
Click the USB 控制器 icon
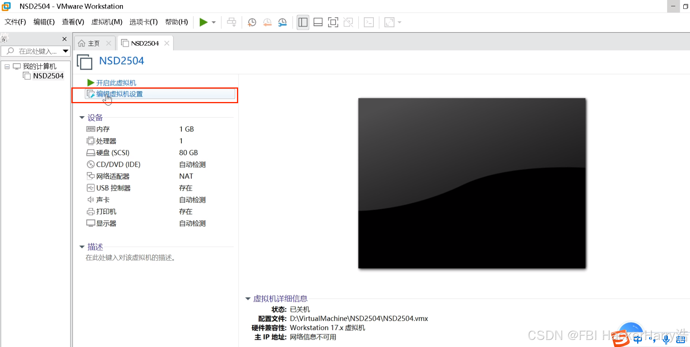click(91, 188)
